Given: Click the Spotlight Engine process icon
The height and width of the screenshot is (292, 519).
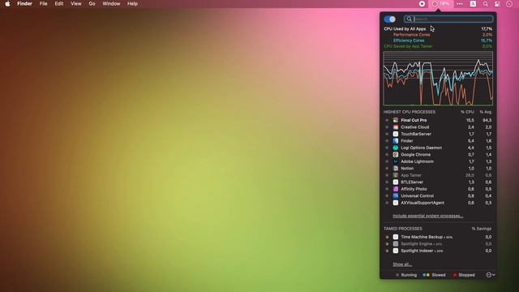Looking at the screenshot, I should [x=396, y=243].
